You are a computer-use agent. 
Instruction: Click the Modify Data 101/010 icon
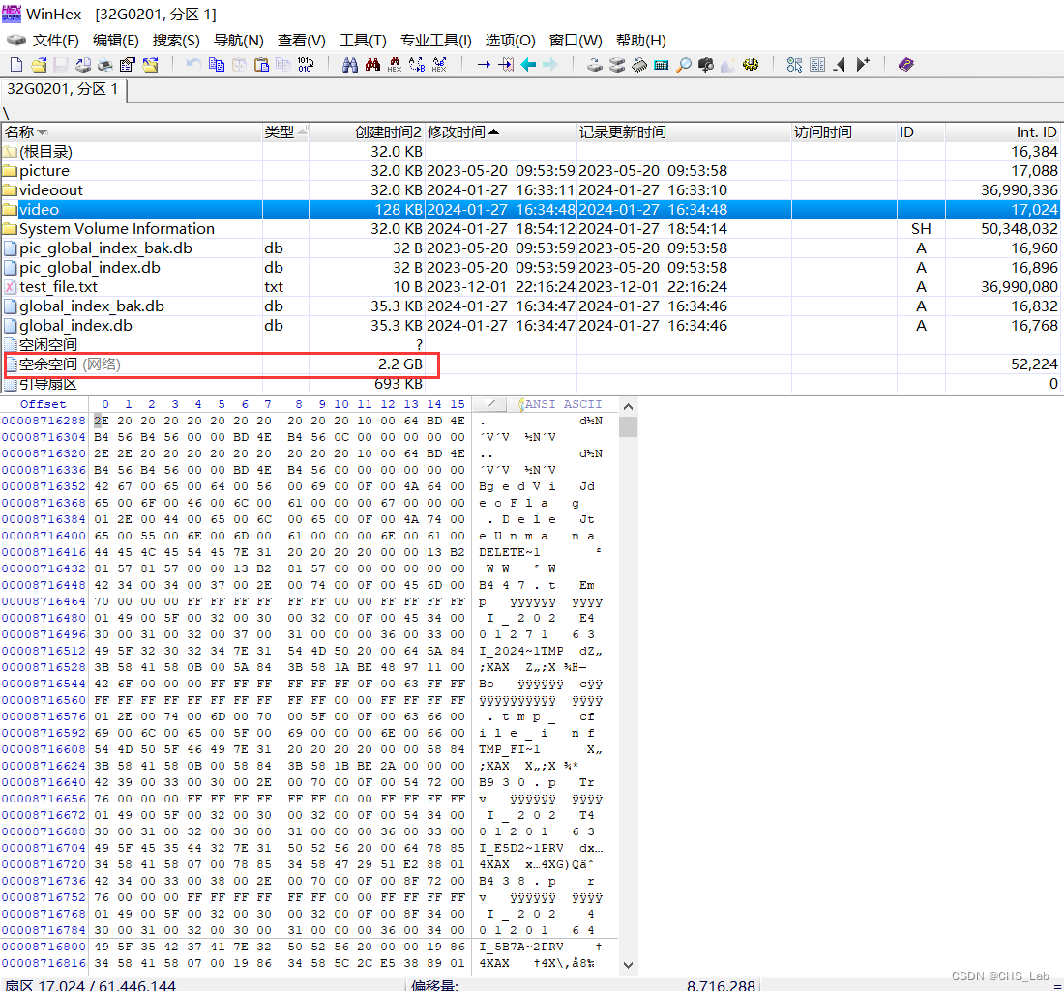(x=306, y=65)
